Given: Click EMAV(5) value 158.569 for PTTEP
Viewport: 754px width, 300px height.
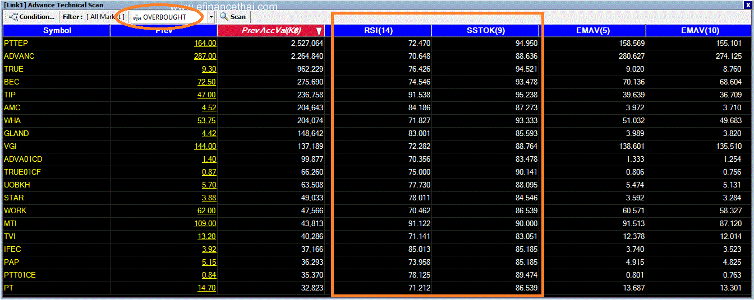Looking at the screenshot, I should click(631, 43).
